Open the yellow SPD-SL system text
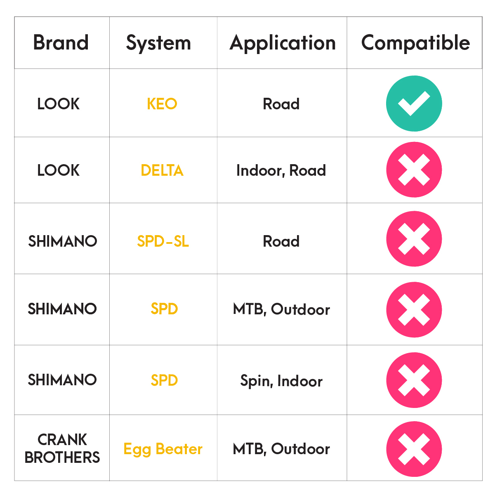This screenshot has width=495, height=495. click(x=163, y=241)
